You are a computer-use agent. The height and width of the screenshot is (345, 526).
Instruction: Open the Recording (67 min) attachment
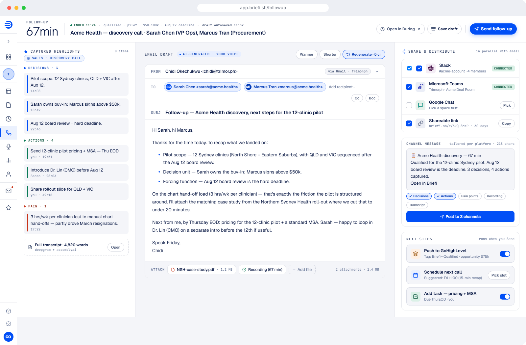click(262, 270)
